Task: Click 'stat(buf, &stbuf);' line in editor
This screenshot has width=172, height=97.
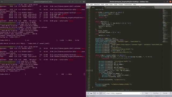Action: pos(106,72)
